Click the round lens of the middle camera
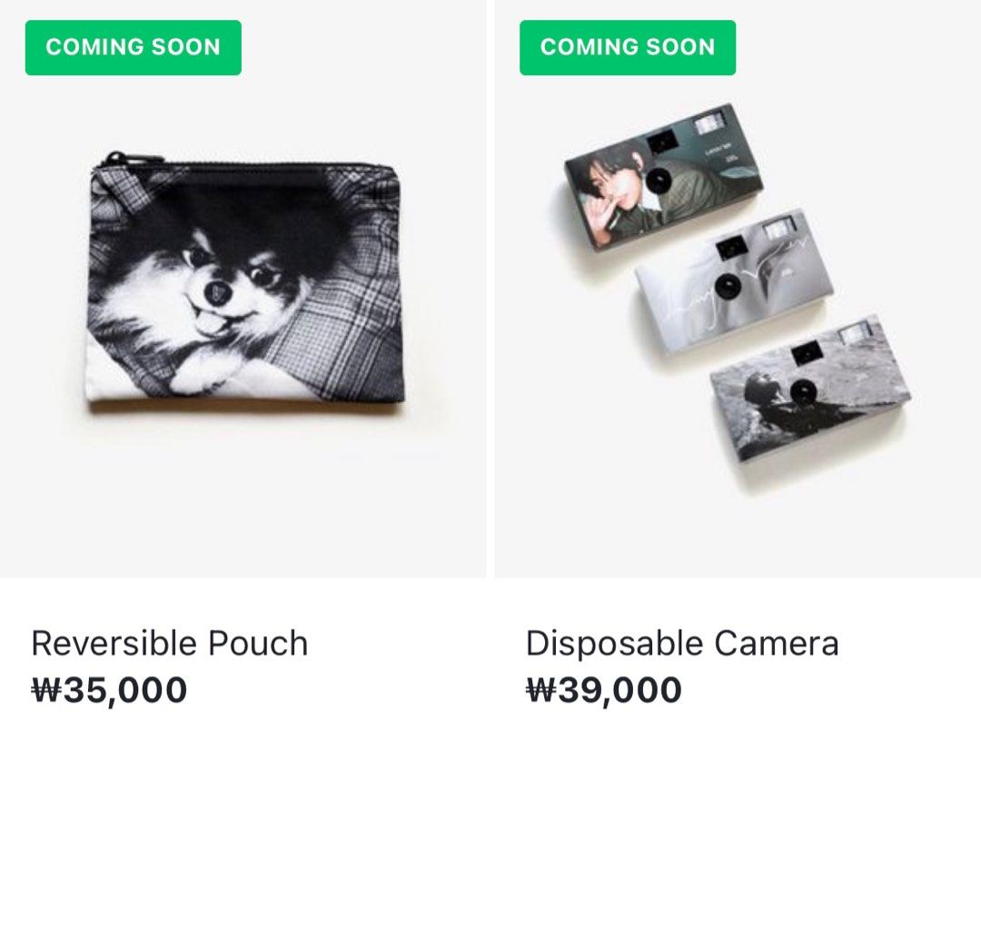This screenshot has height=936, width=981. tap(728, 285)
